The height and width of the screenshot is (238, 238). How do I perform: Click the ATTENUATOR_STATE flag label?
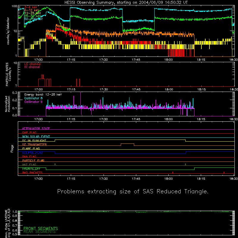pyautogui.click(x=36, y=129)
